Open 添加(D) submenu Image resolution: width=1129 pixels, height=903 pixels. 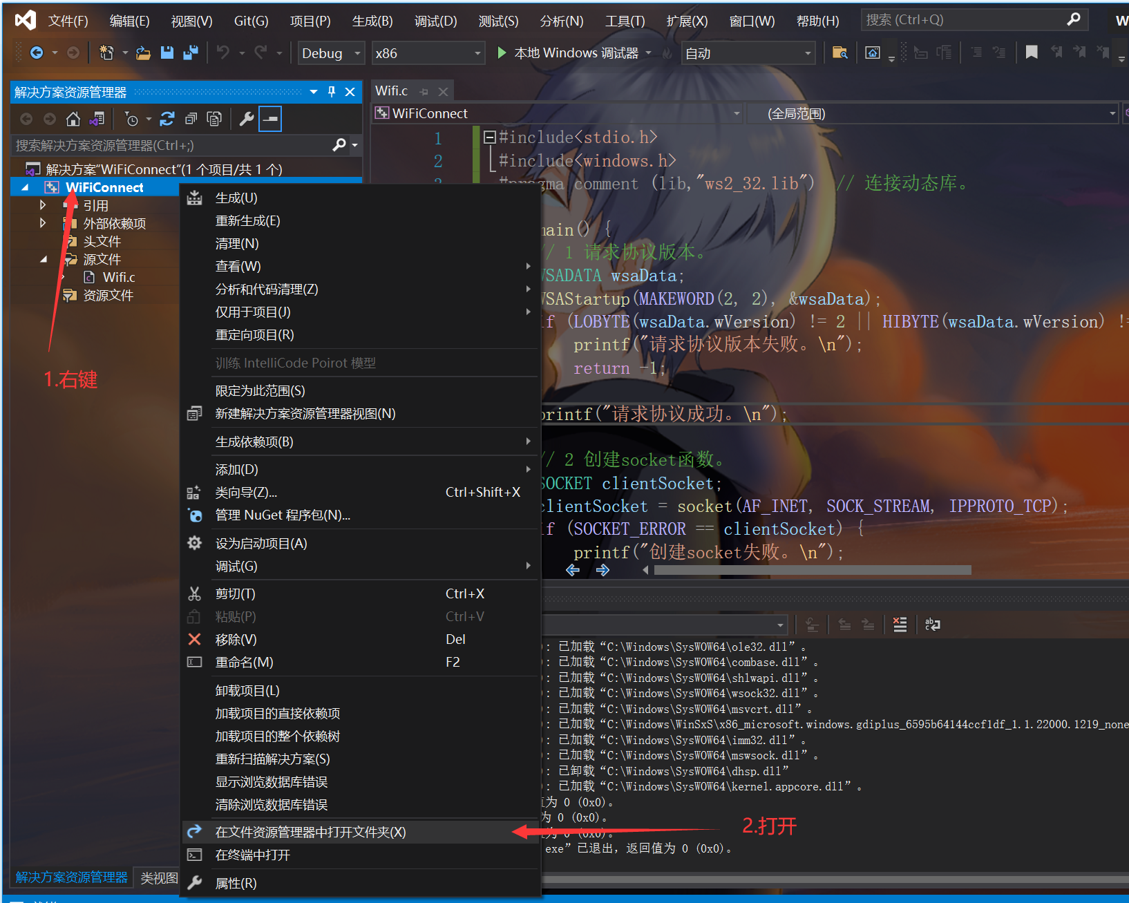[x=360, y=469]
